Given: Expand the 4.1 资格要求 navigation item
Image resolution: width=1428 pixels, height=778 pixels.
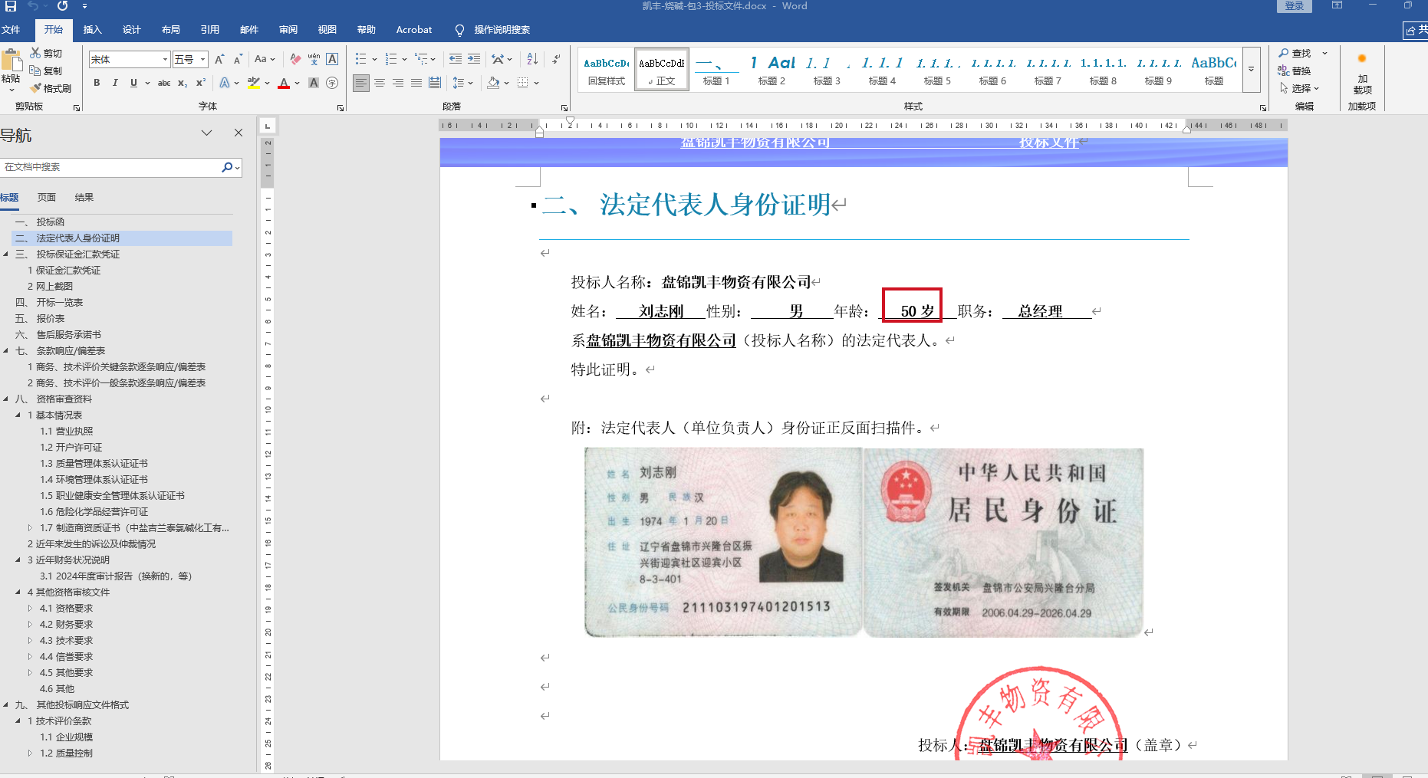Looking at the screenshot, I should click(30, 609).
